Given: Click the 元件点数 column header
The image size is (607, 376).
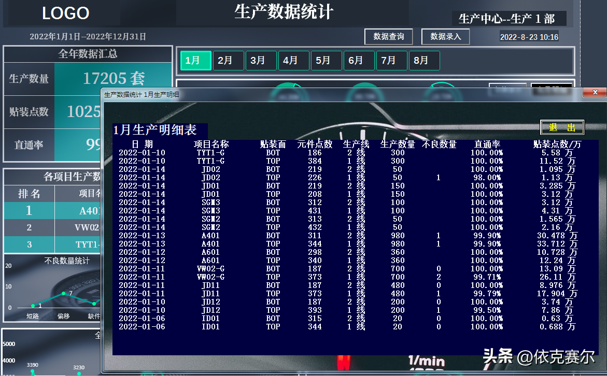Looking at the screenshot, I should pyautogui.click(x=315, y=144).
